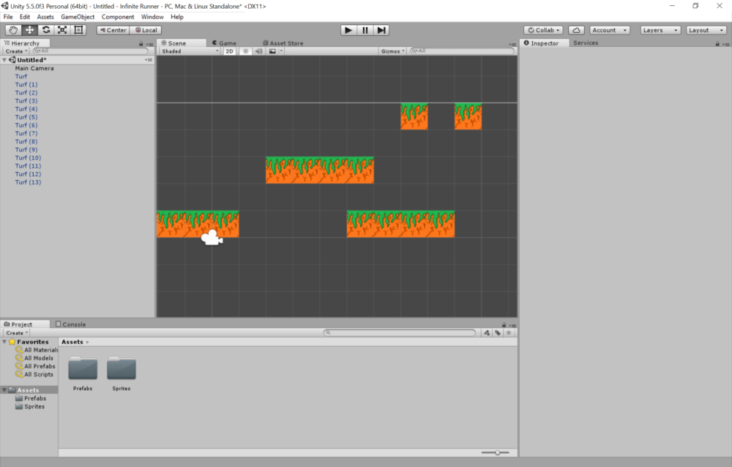Toggle 2D scene view mode

[229, 51]
